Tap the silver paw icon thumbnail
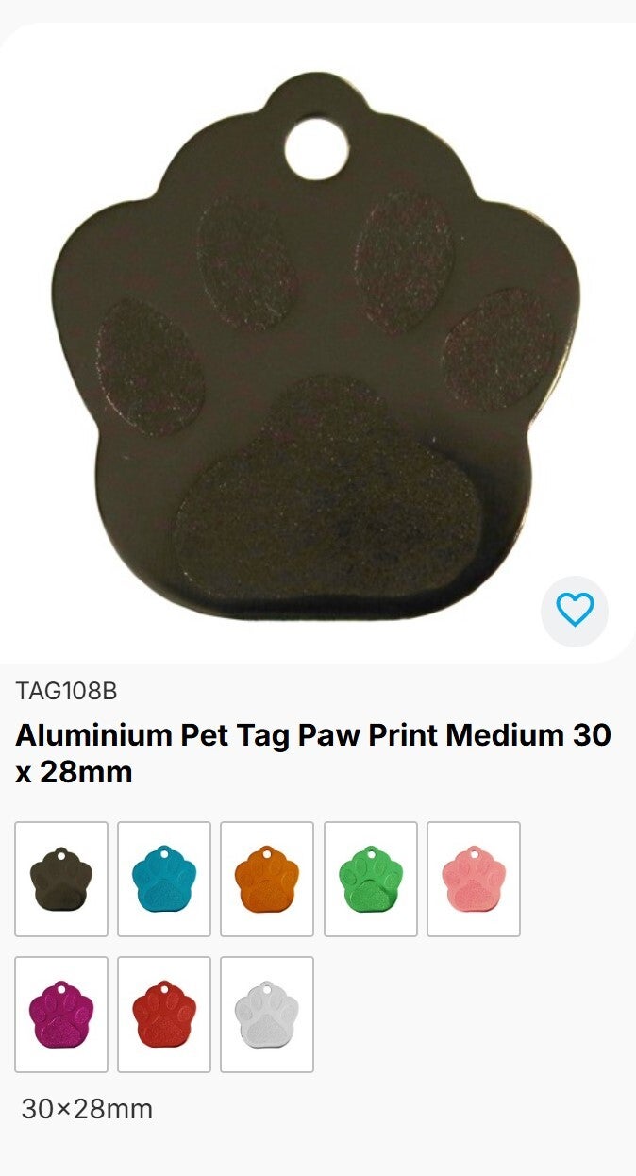This screenshot has height=1176, width=636. click(267, 1015)
